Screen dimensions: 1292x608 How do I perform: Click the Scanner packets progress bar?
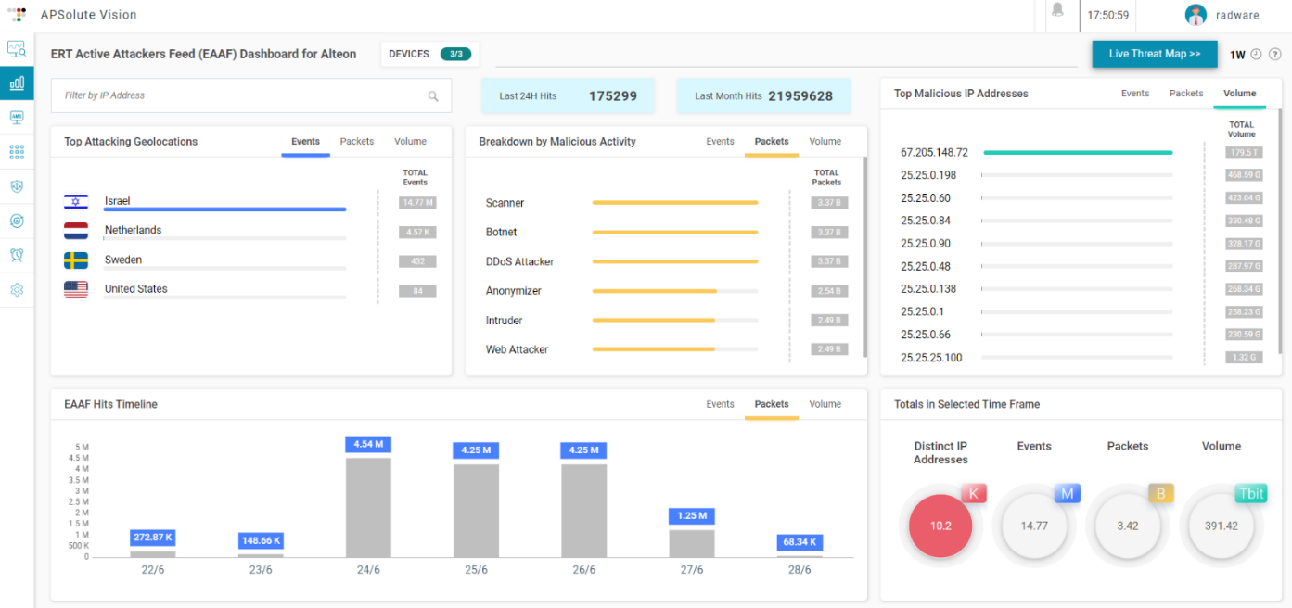[675, 202]
